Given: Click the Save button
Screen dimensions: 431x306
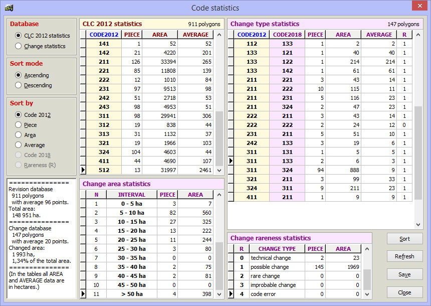Looking at the screenshot, I should tap(404, 274).
